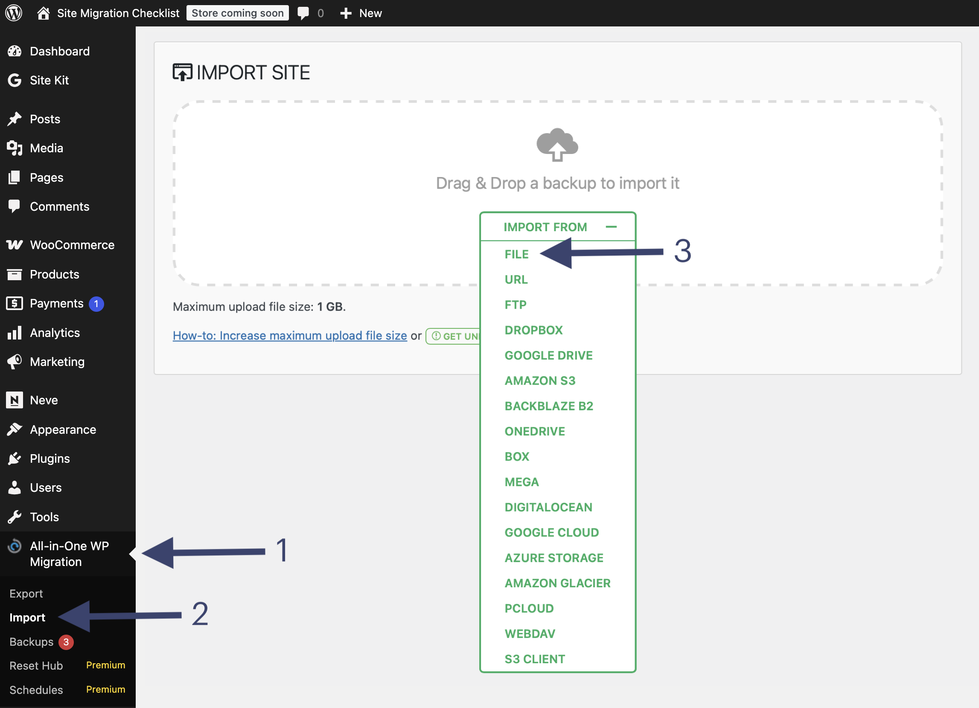Image resolution: width=979 pixels, height=708 pixels.
Task: Click the cloud upload icon
Action: (x=557, y=145)
